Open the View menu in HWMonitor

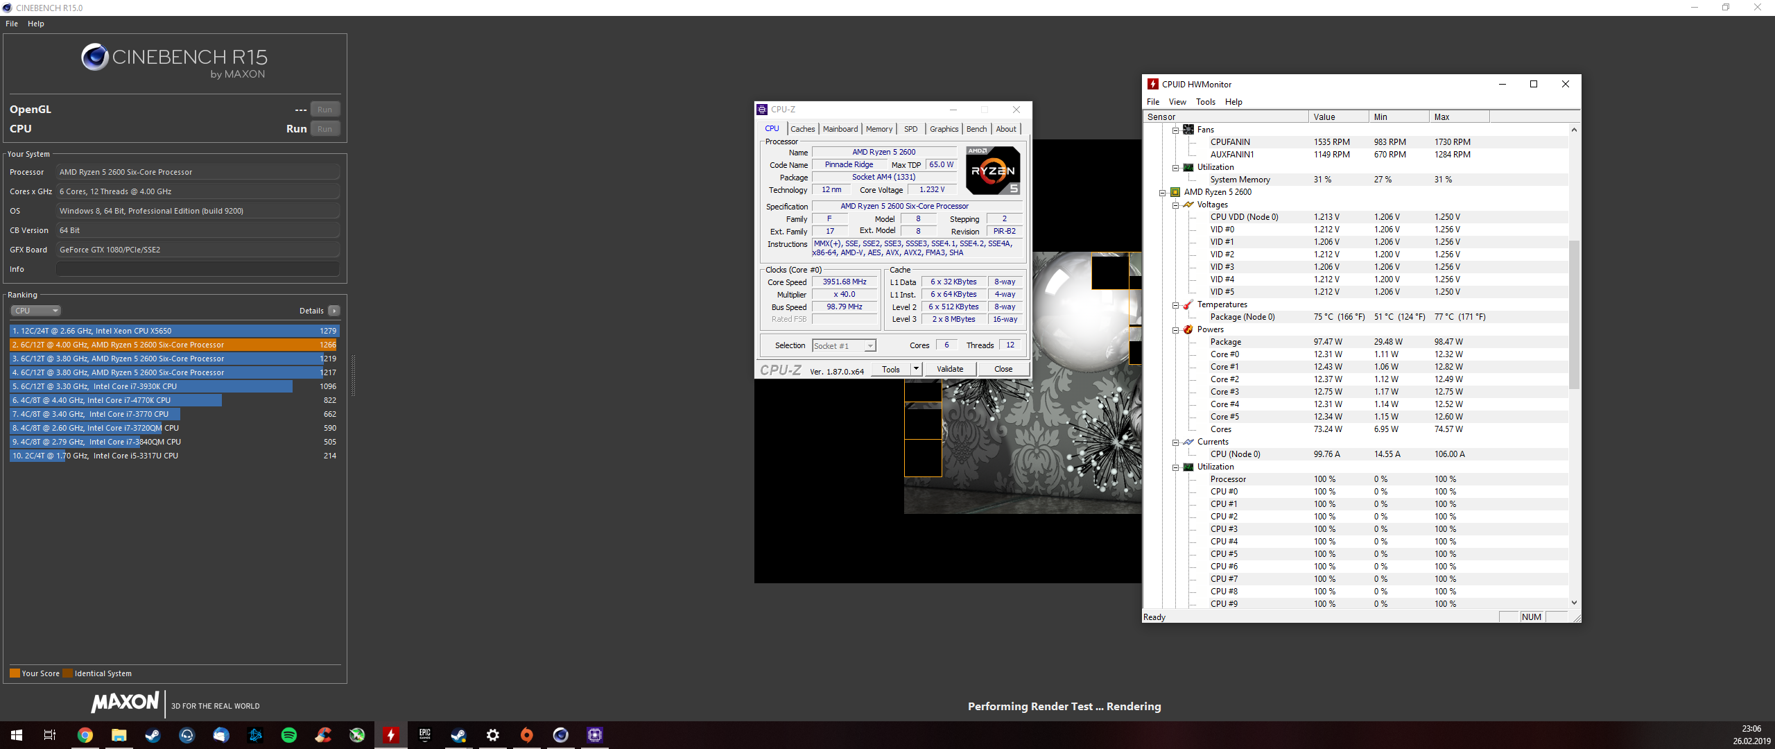coord(1177,102)
